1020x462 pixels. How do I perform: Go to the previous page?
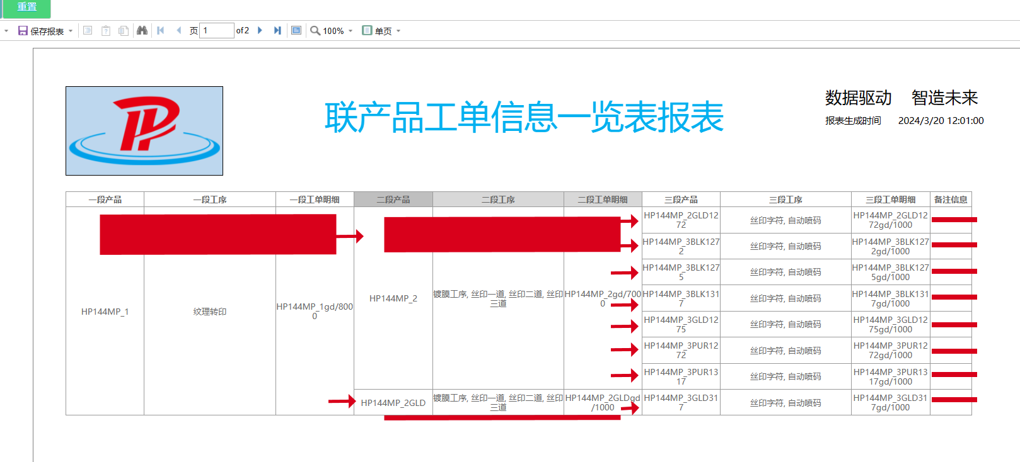pos(179,30)
